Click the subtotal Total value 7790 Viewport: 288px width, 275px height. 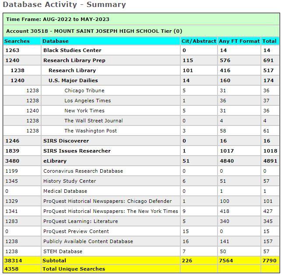[x=269, y=261]
